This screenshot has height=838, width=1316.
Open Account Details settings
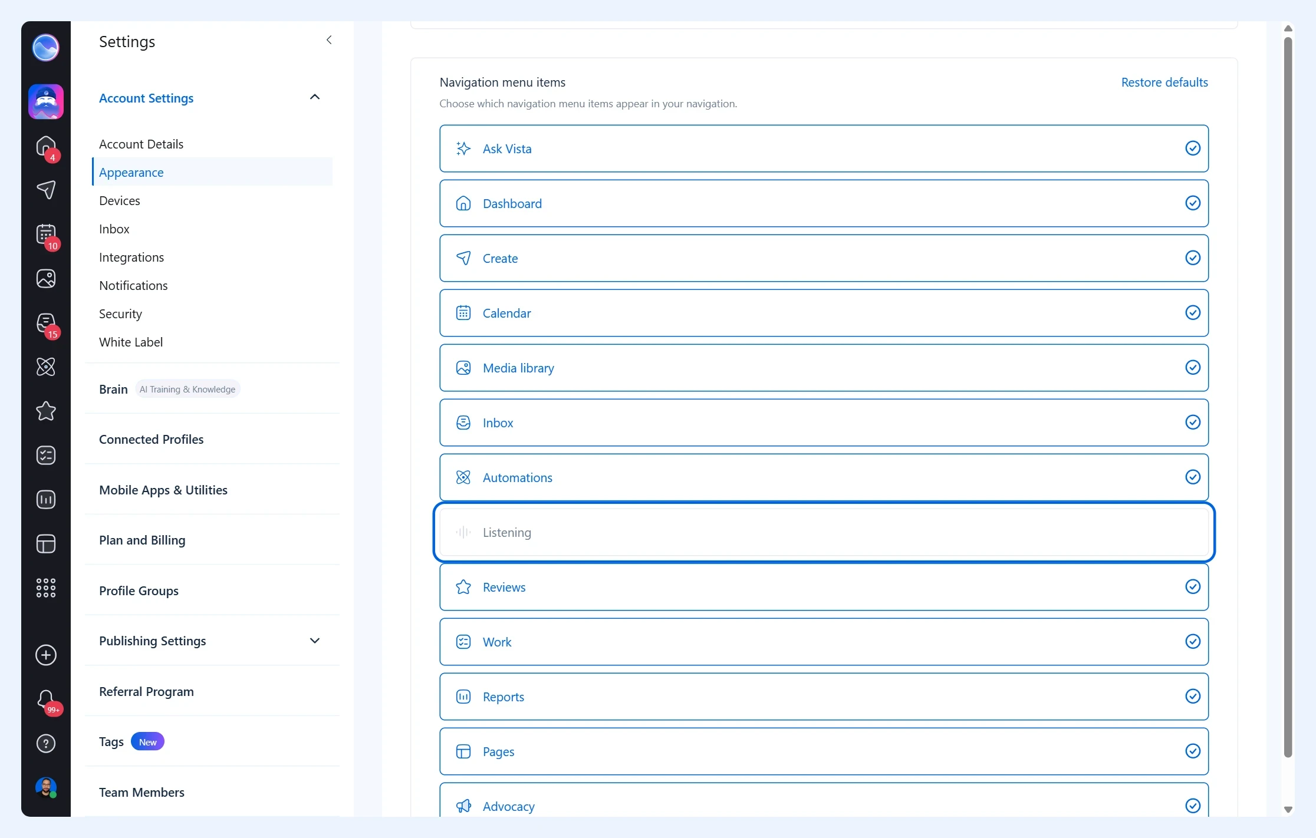click(141, 144)
